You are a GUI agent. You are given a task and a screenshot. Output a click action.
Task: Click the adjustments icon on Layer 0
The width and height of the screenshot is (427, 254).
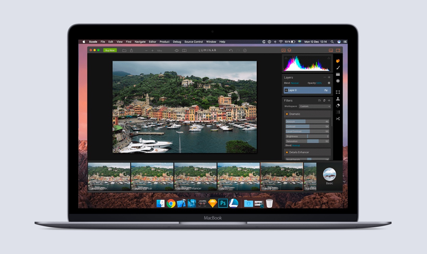326,90
